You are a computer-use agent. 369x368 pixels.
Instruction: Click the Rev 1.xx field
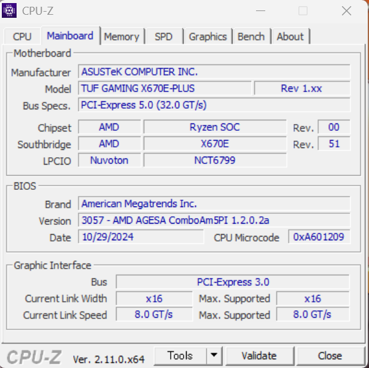(x=302, y=88)
